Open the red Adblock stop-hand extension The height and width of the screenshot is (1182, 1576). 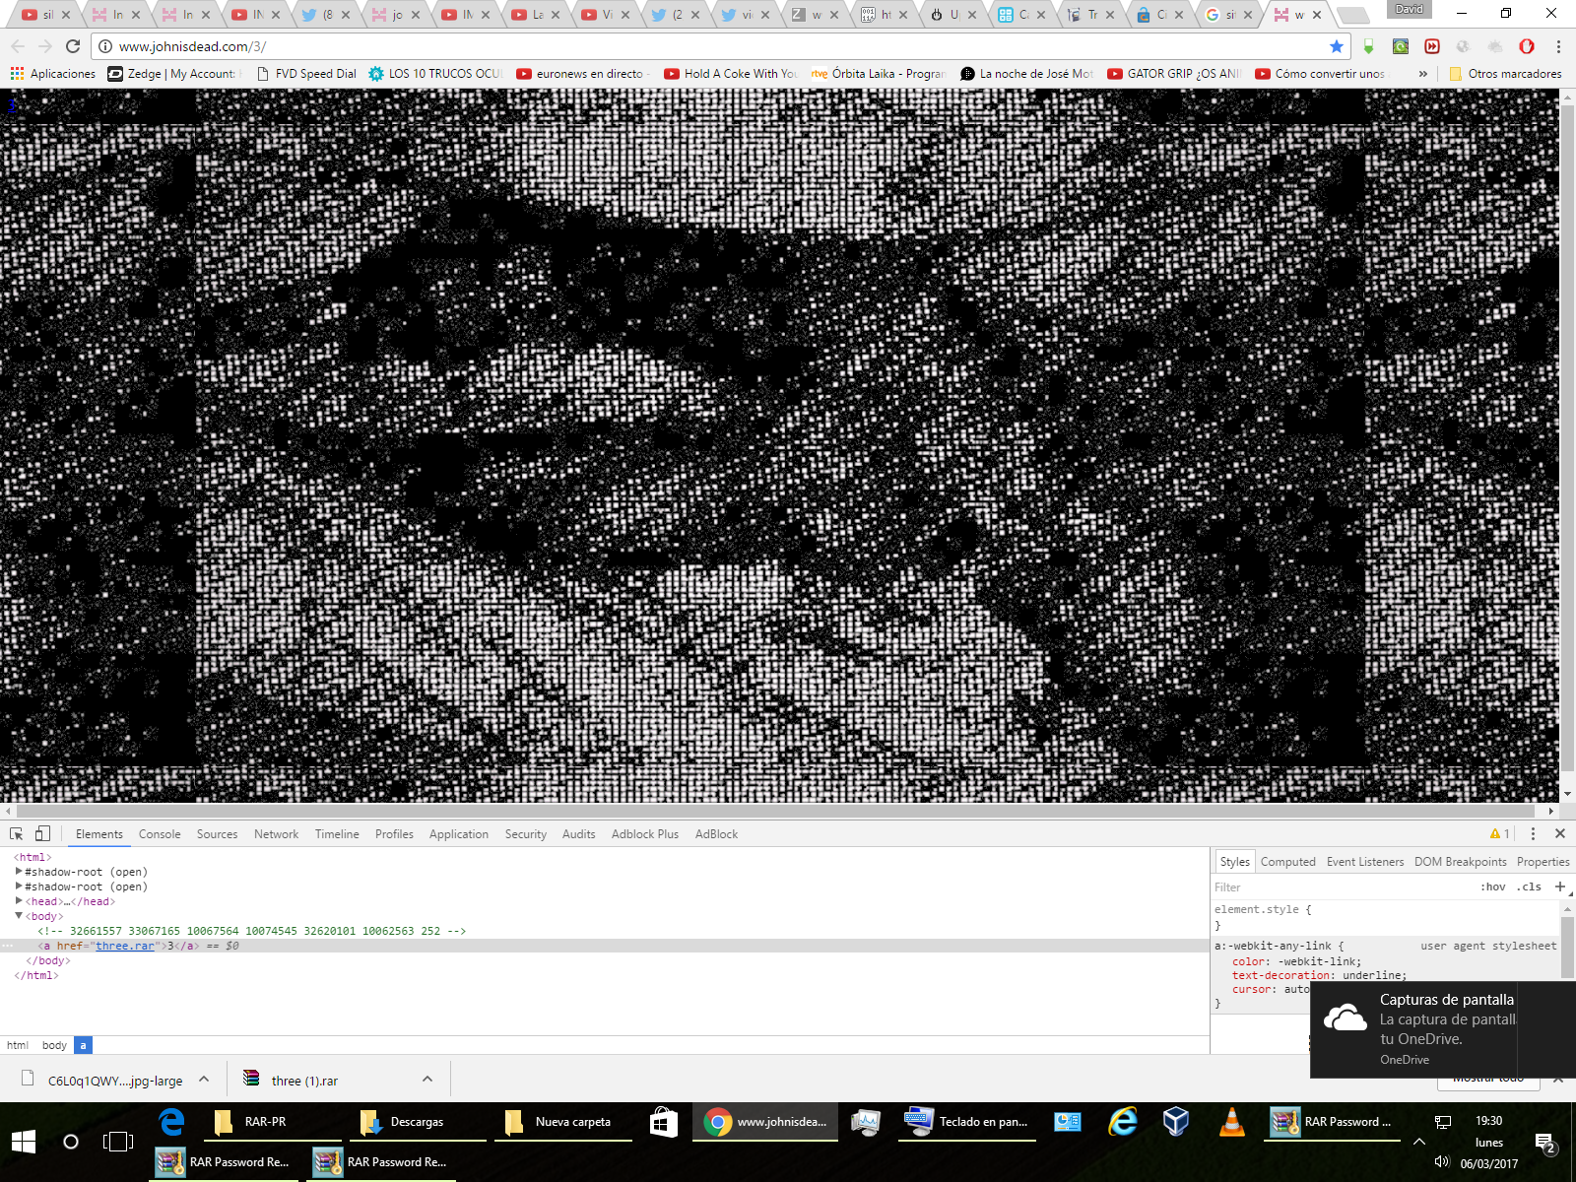tap(1527, 46)
